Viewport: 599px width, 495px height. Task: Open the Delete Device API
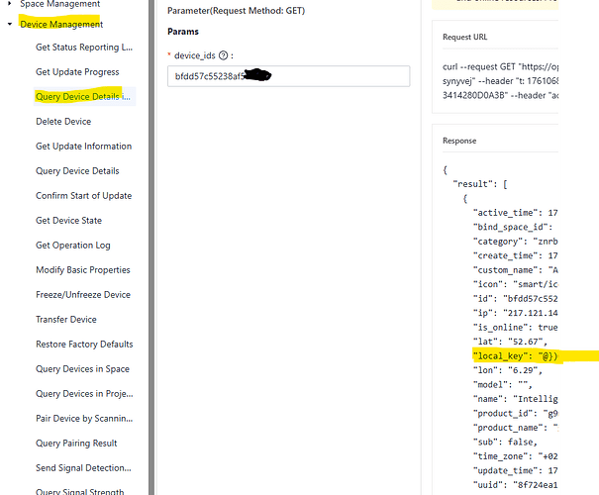(63, 121)
